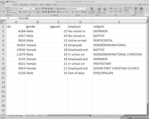Image resolution: width=149 pixels, height=119 pixels.
Task: Open AutoSum dropdown arrow
Action: [x=133, y=8]
